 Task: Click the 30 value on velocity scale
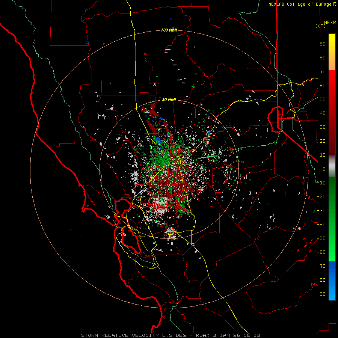323,127
